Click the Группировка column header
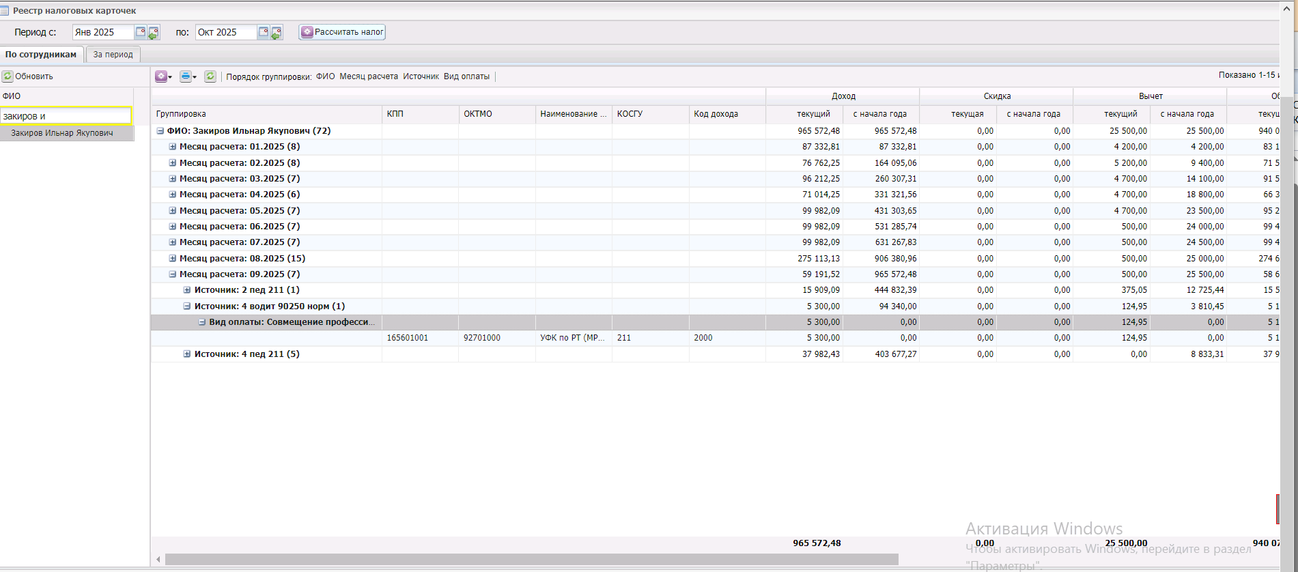This screenshot has height=572, width=1298. [266, 114]
